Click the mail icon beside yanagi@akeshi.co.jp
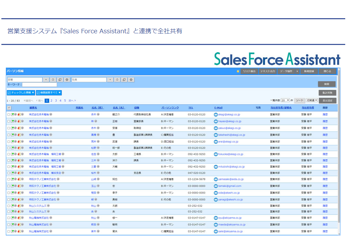 coord(216,200)
